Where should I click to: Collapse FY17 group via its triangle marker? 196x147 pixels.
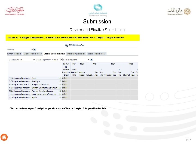tap(119, 70)
